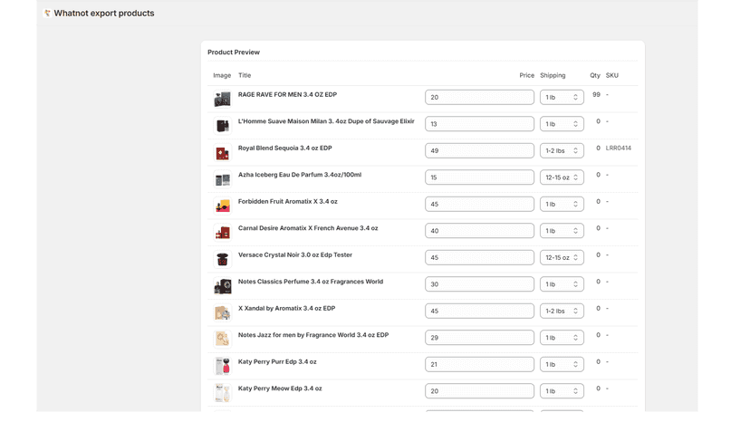Open shipping dropdown for Notes Jazz for men
Image resolution: width=750 pixels, height=422 pixels.
pyautogui.click(x=562, y=338)
